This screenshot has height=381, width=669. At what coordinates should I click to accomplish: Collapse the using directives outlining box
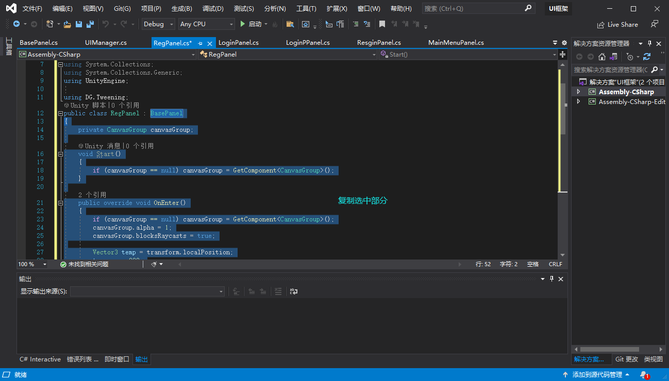click(60, 64)
